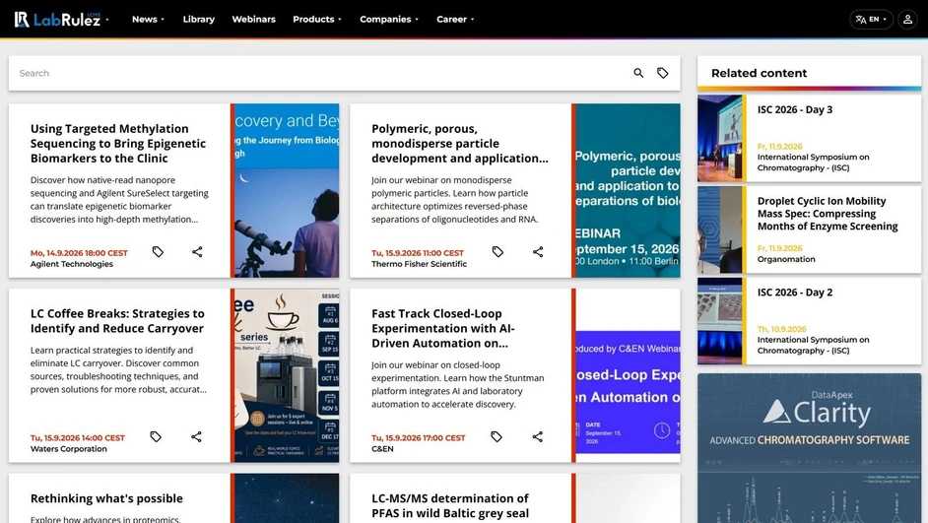This screenshot has height=523, width=928.
Task: Open telescope stargazer webinar thumbnail
Action: coord(287,190)
